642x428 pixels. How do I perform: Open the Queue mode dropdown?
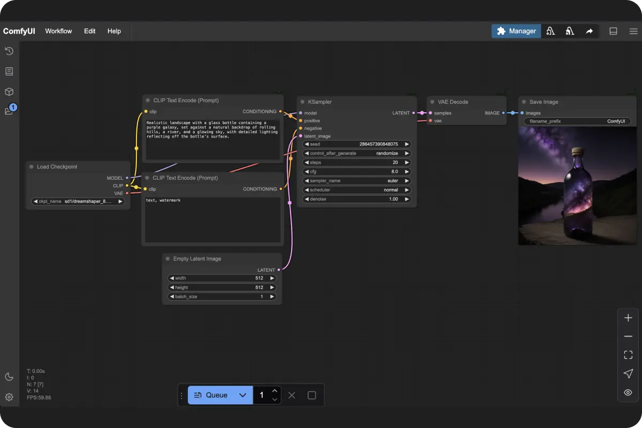click(x=242, y=395)
